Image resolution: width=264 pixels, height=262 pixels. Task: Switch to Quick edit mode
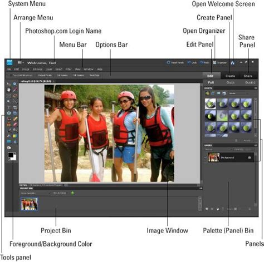[x=231, y=82]
